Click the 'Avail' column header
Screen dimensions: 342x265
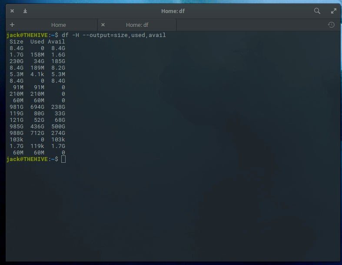pyautogui.click(x=56, y=42)
